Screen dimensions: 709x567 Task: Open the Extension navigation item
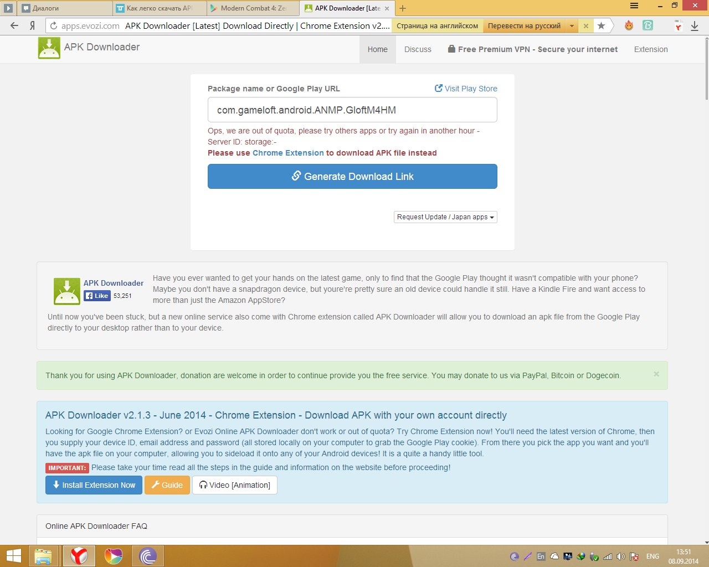(651, 49)
